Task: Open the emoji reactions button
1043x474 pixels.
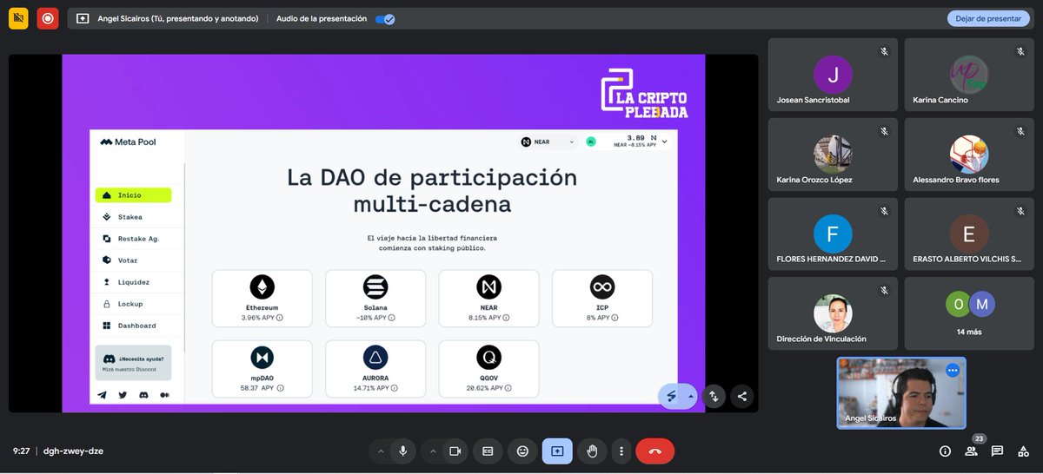Action: click(x=522, y=451)
